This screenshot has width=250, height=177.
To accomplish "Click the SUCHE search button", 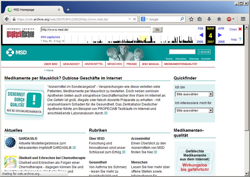I will [204, 52].
